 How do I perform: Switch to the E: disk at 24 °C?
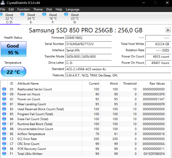tap(31, 18)
